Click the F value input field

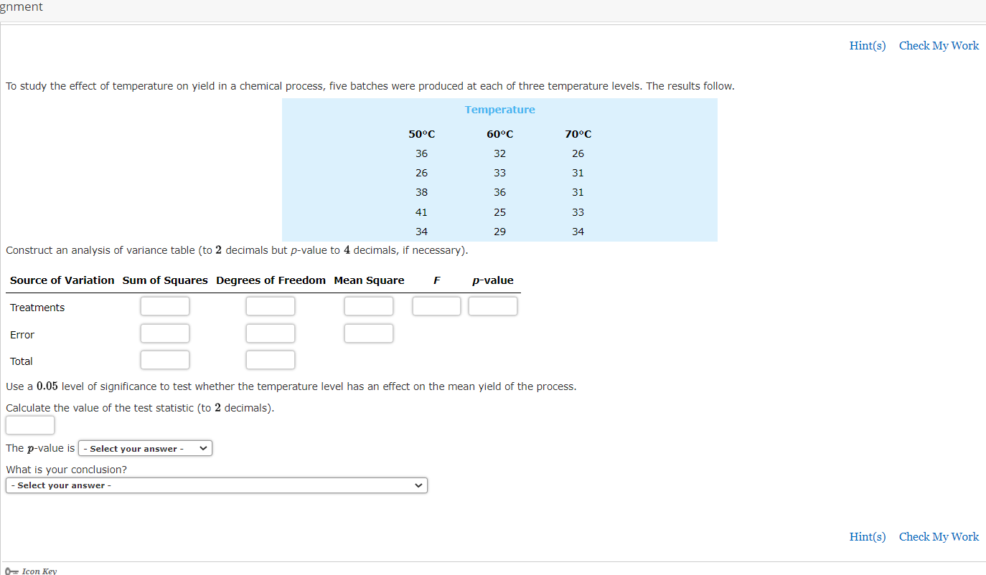[x=436, y=305]
